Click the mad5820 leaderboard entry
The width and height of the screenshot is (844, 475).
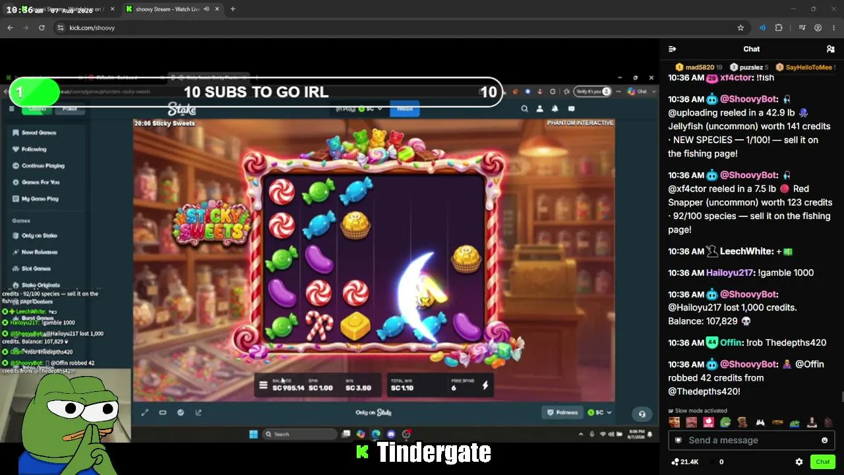click(698, 67)
